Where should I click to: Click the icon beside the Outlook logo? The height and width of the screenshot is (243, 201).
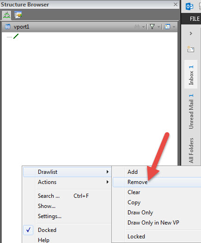tap(200, 6)
